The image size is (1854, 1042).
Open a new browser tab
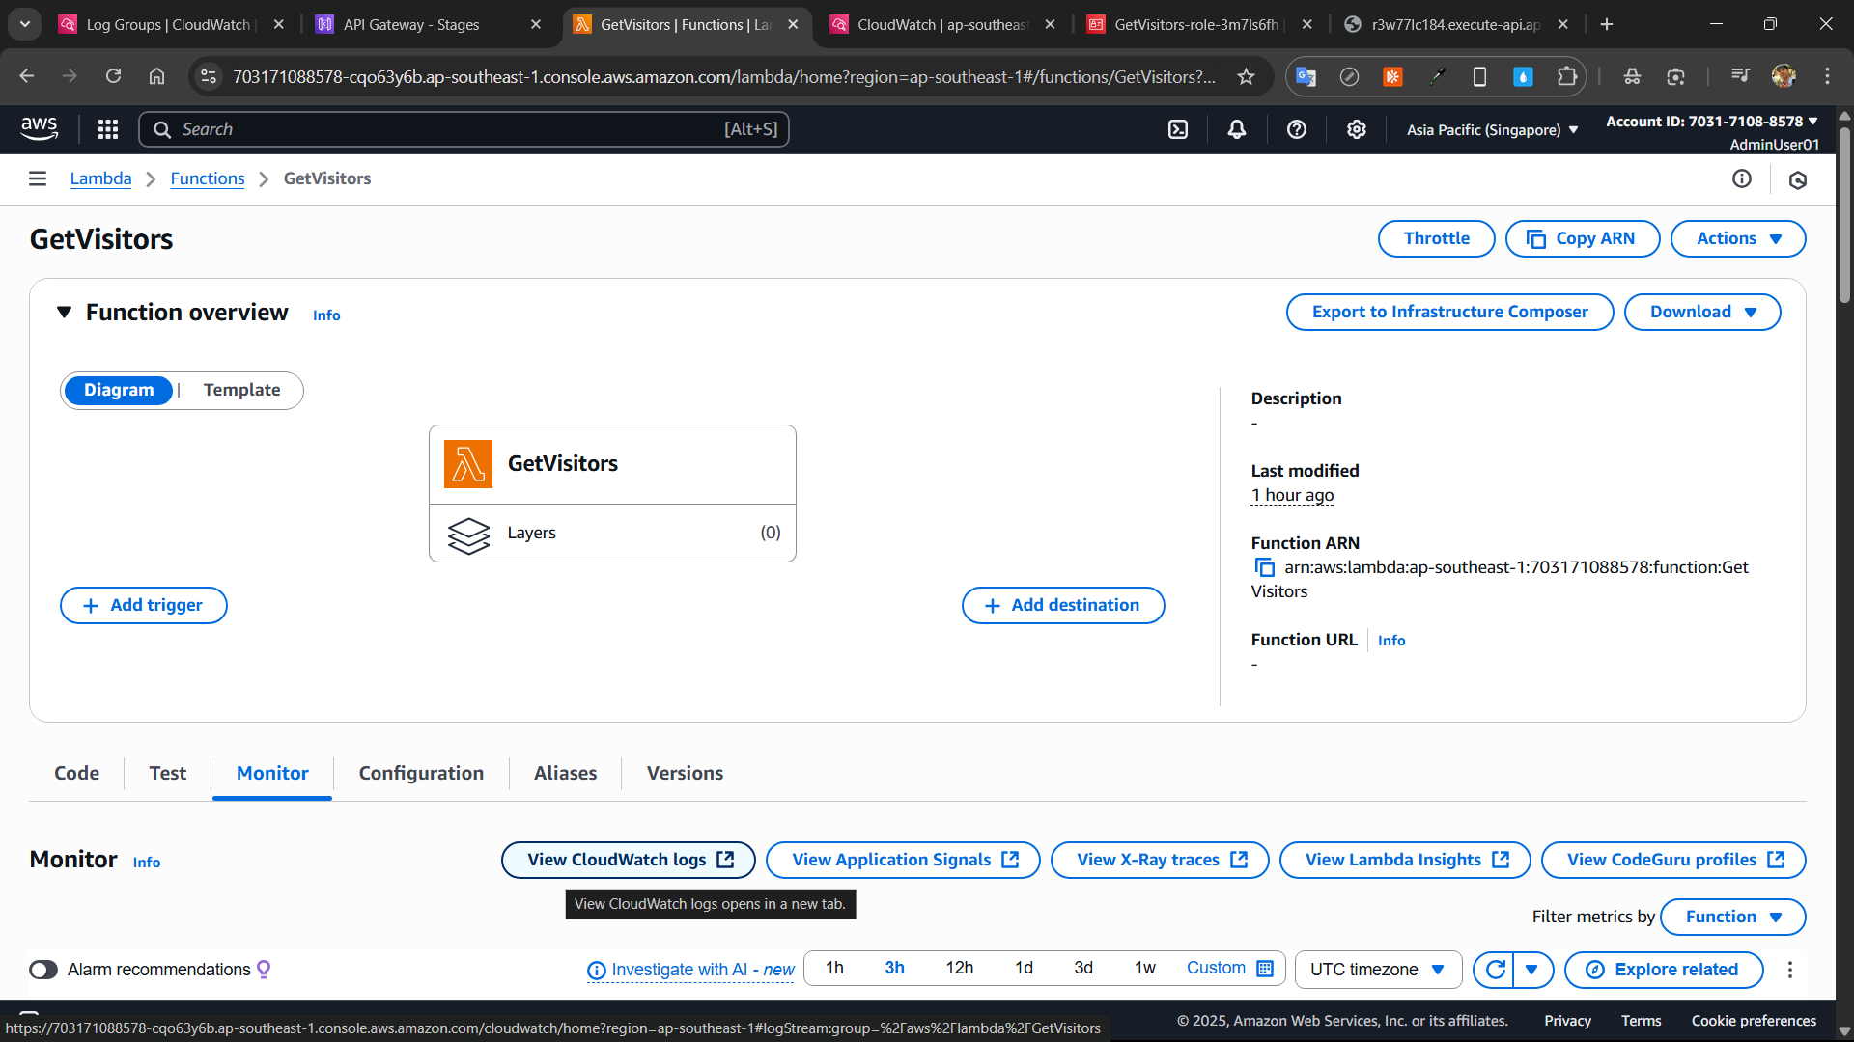1607,24
